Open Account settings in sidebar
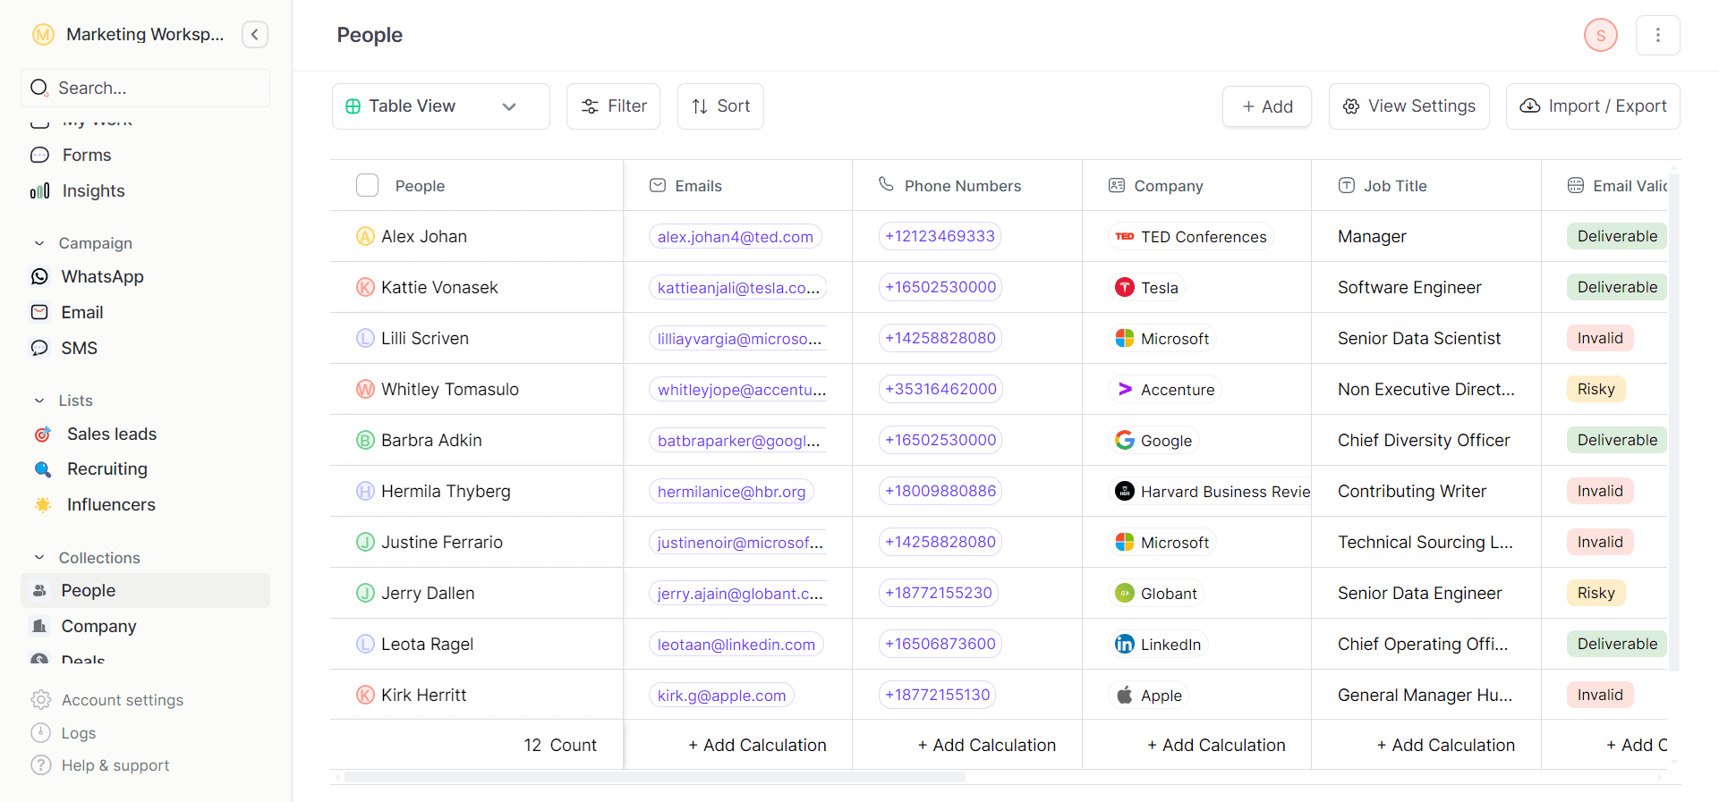 tap(122, 700)
